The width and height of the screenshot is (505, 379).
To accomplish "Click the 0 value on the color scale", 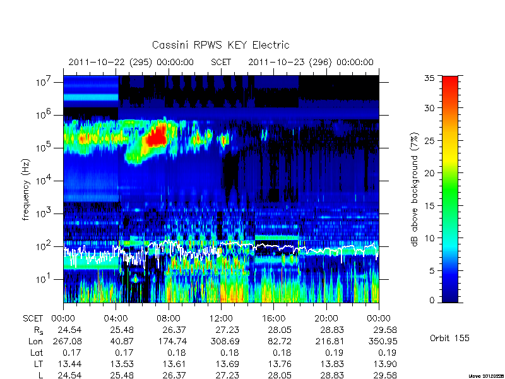I will 432,300.
